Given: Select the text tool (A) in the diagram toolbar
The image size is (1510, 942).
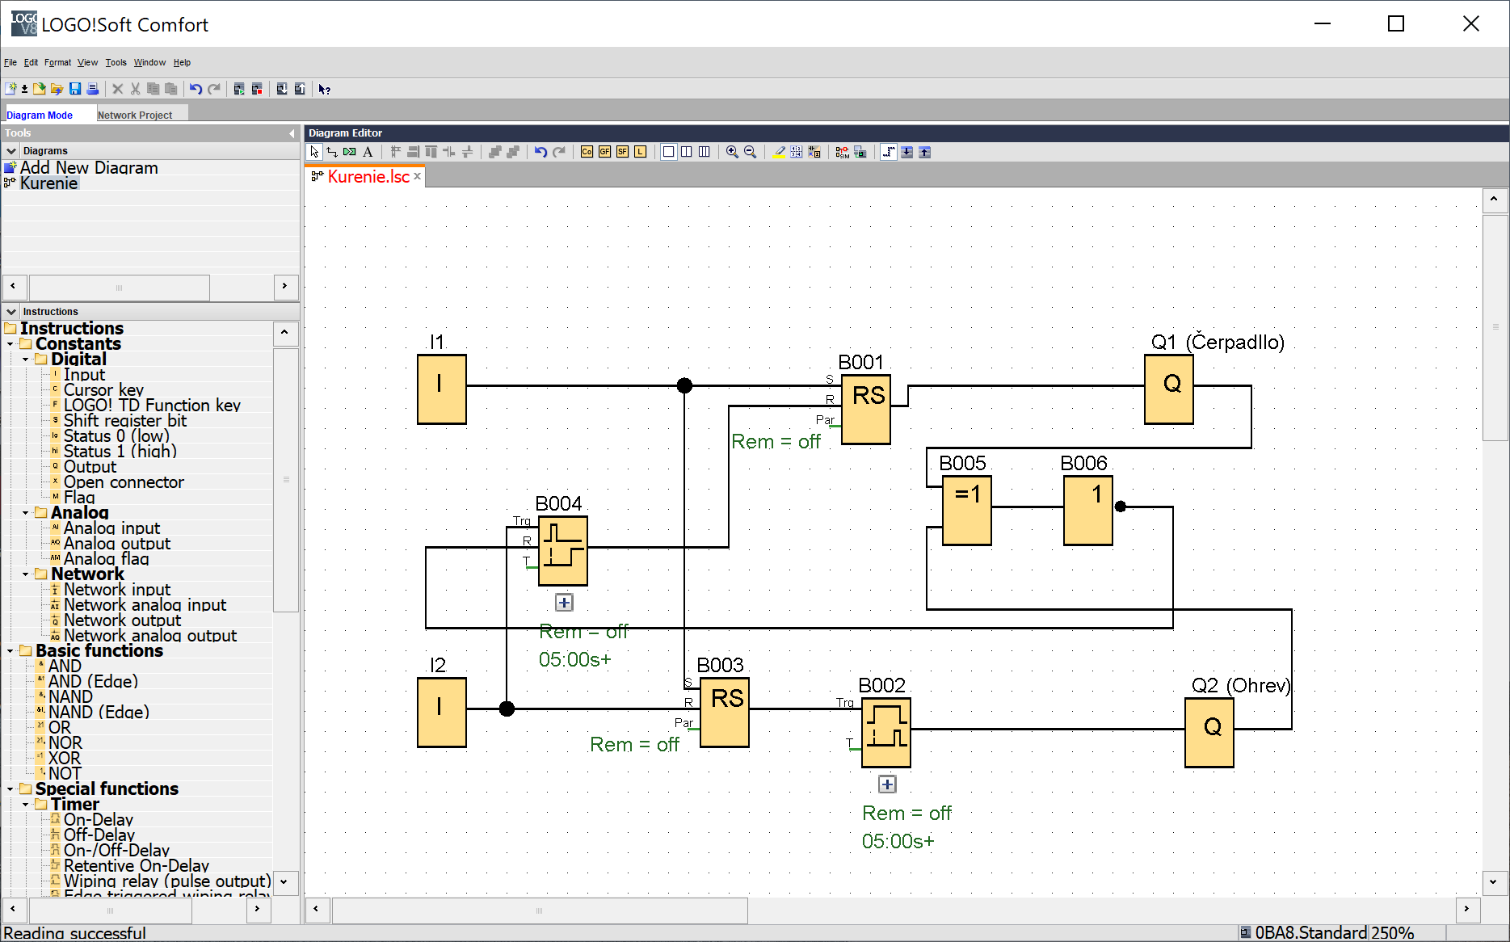Looking at the screenshot, I should coord(368,152).
